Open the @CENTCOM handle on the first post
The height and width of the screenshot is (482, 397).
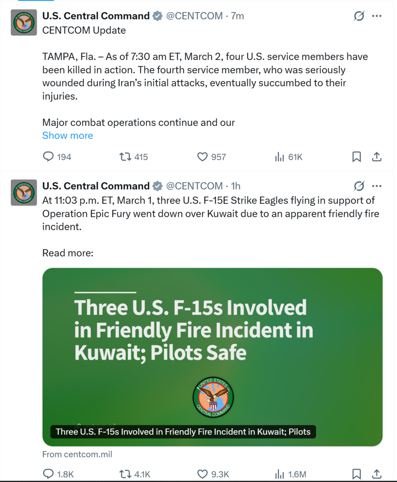coord(194,16)
